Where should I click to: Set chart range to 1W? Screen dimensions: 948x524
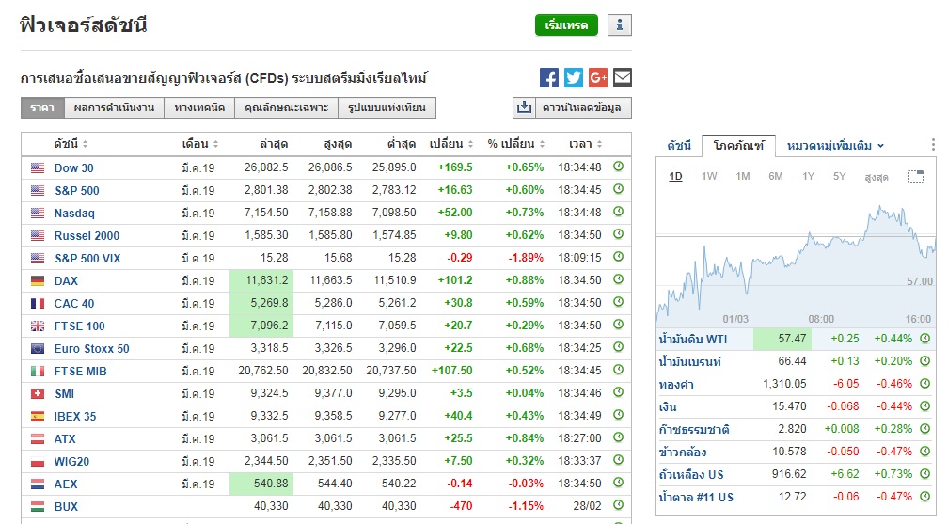tap(709, 176)
